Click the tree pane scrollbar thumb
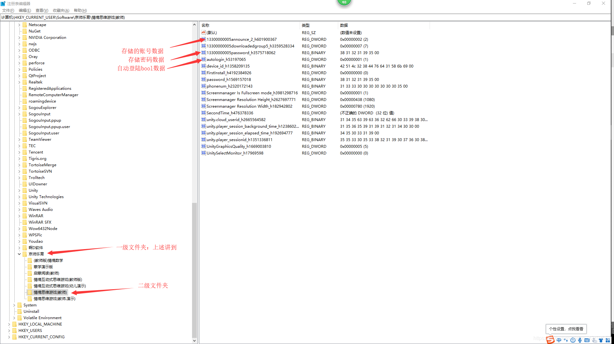Viewport: 614px width, 344px height. pos(195,270)
